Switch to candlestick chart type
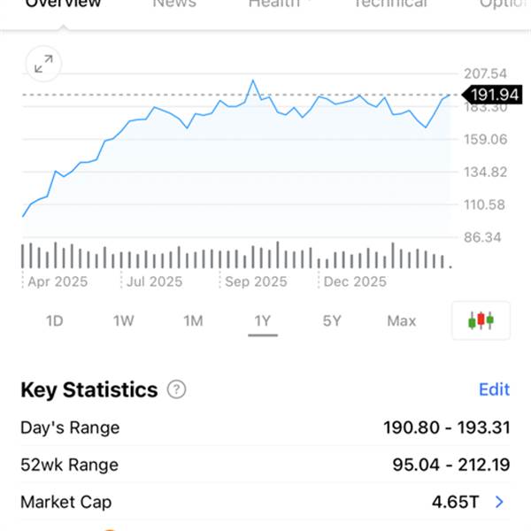531x531 pixels. point(481,320)
